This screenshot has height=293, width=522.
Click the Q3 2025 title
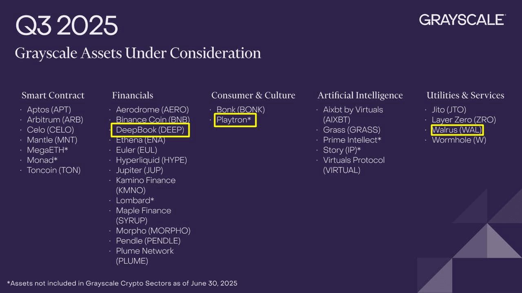click(x=67, y=25)
